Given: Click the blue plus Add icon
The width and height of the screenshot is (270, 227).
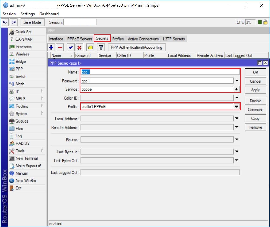Looking at the screenshot, I should click(x=51, y=47).
